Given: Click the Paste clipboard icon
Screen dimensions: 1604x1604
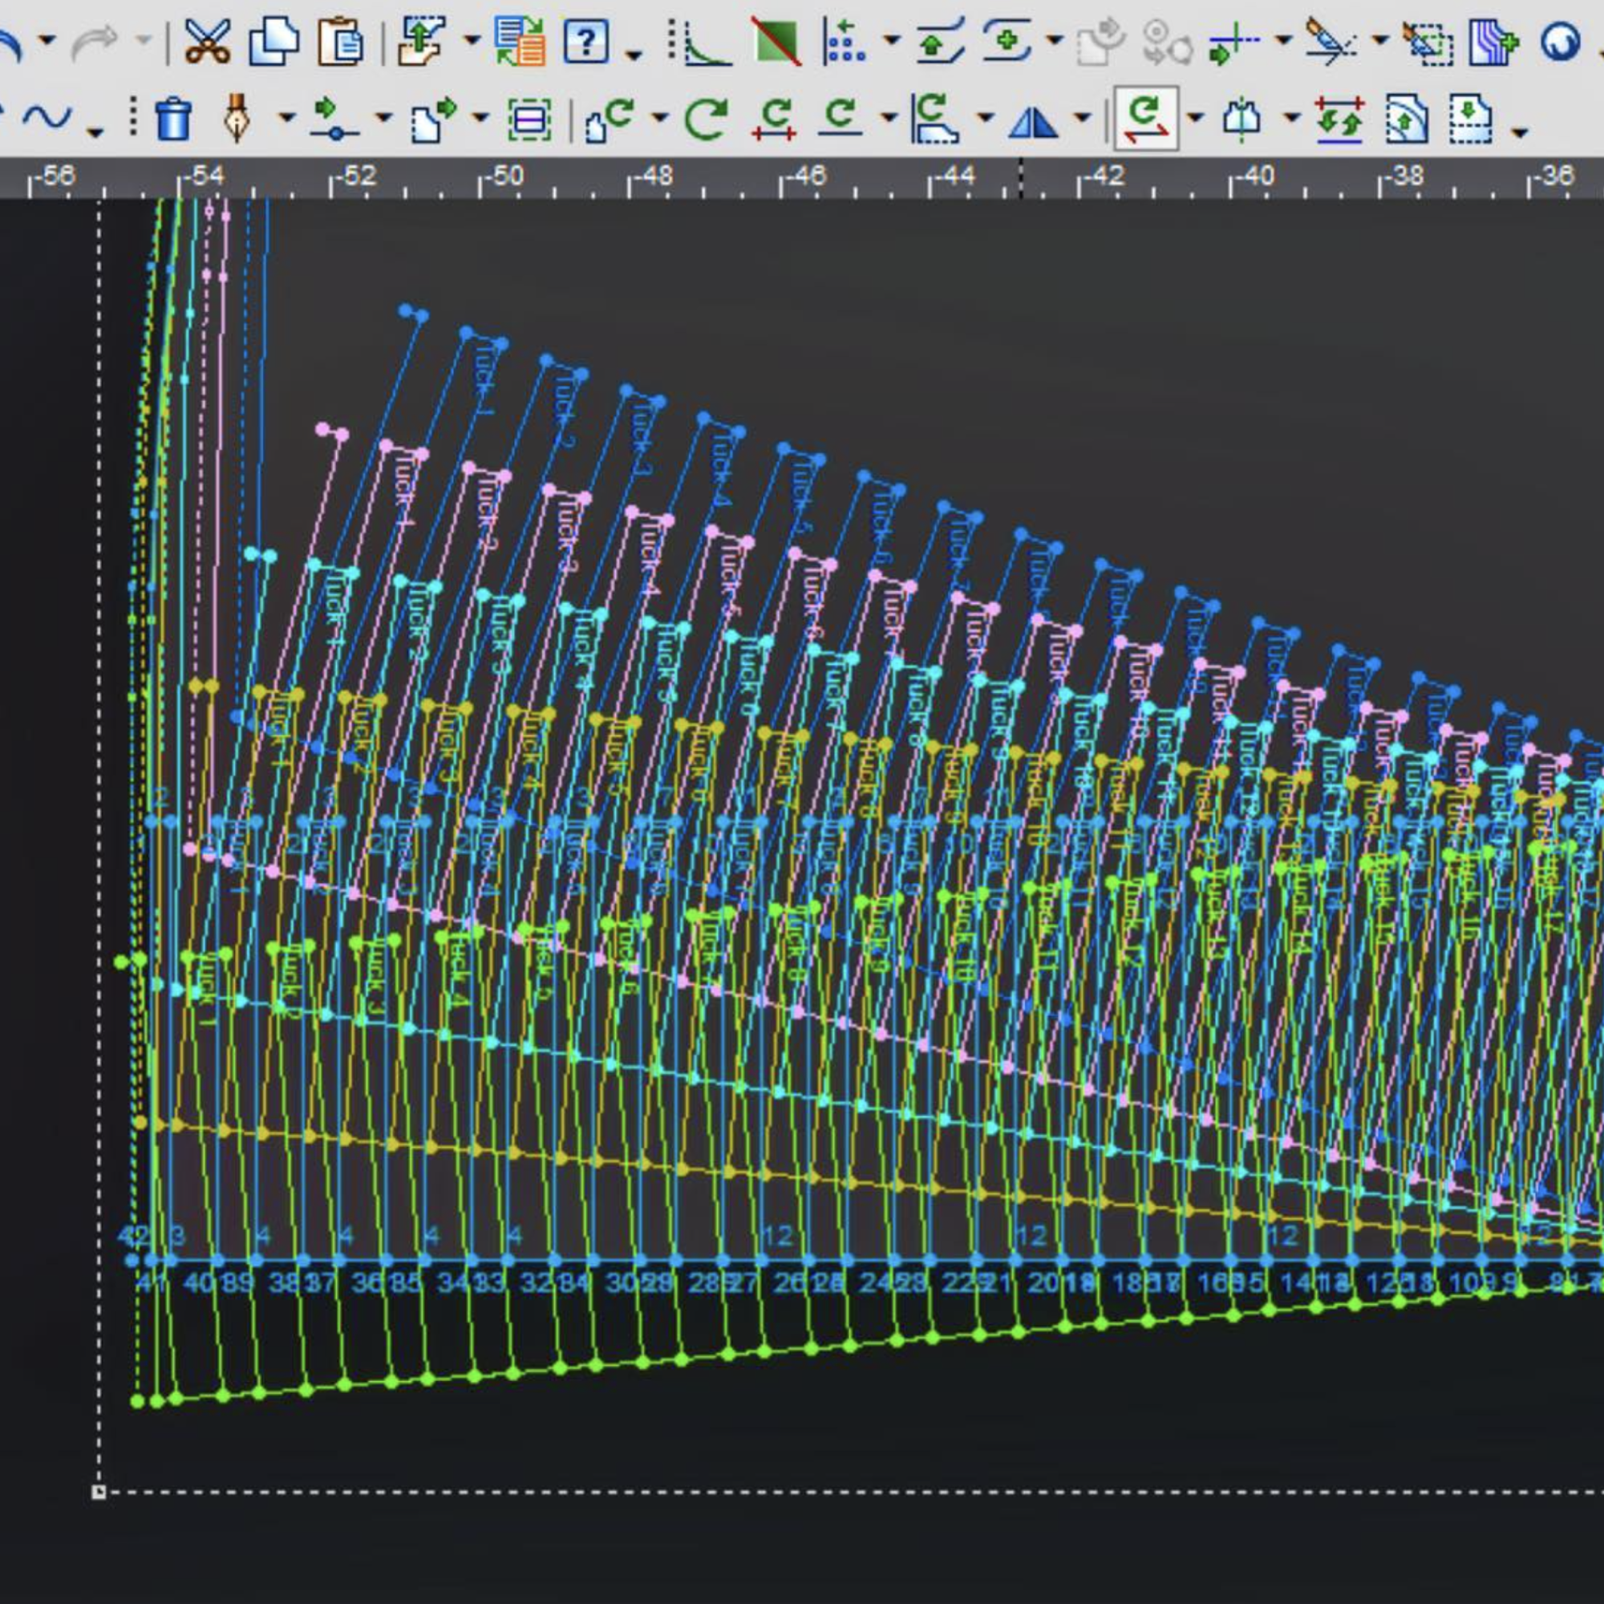Looking at the screenshot, I should click(x=340, y=42).
